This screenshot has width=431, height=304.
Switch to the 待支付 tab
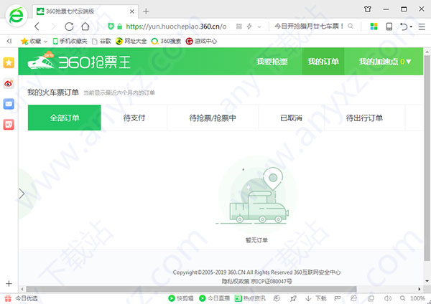134,118
